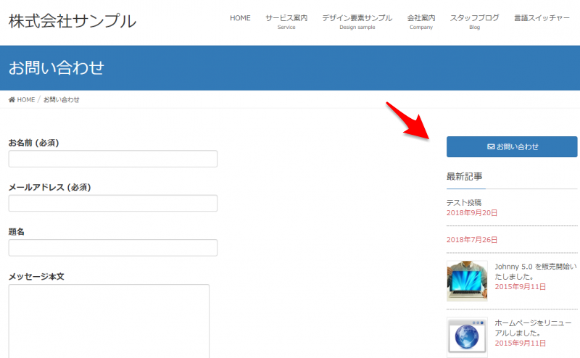The image size is (580, 358).
Task: Click the home icon in the breadcrumb
Action: click(x=12, y=100)
